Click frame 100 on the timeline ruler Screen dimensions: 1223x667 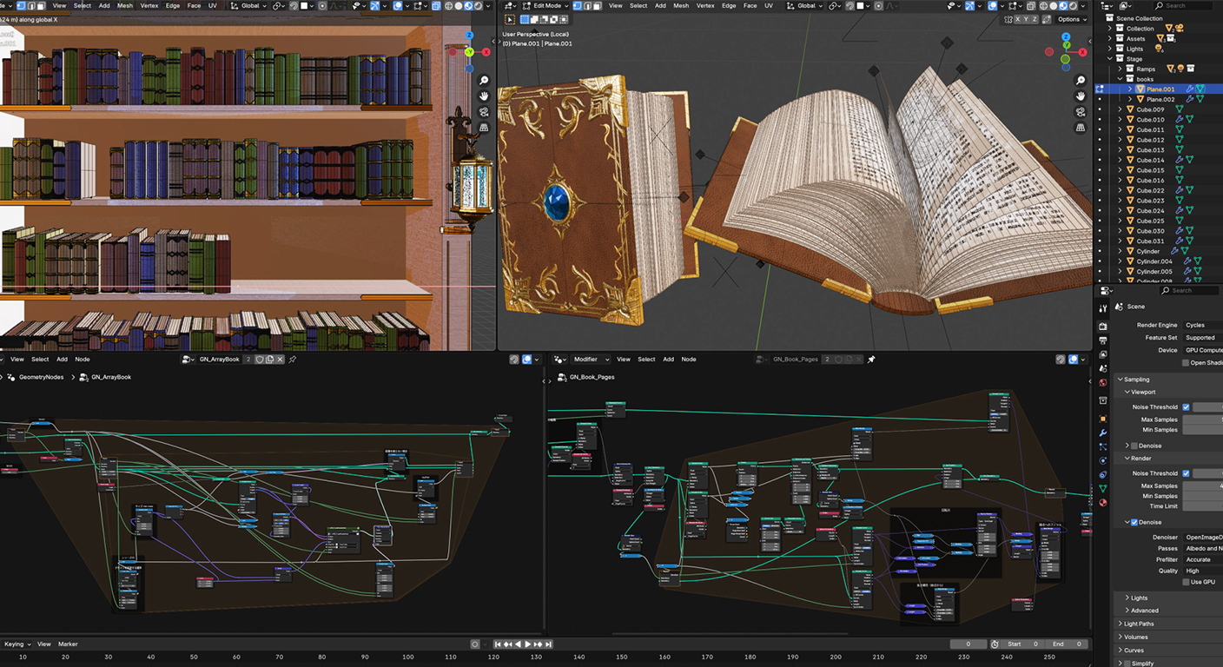point(408,657)
